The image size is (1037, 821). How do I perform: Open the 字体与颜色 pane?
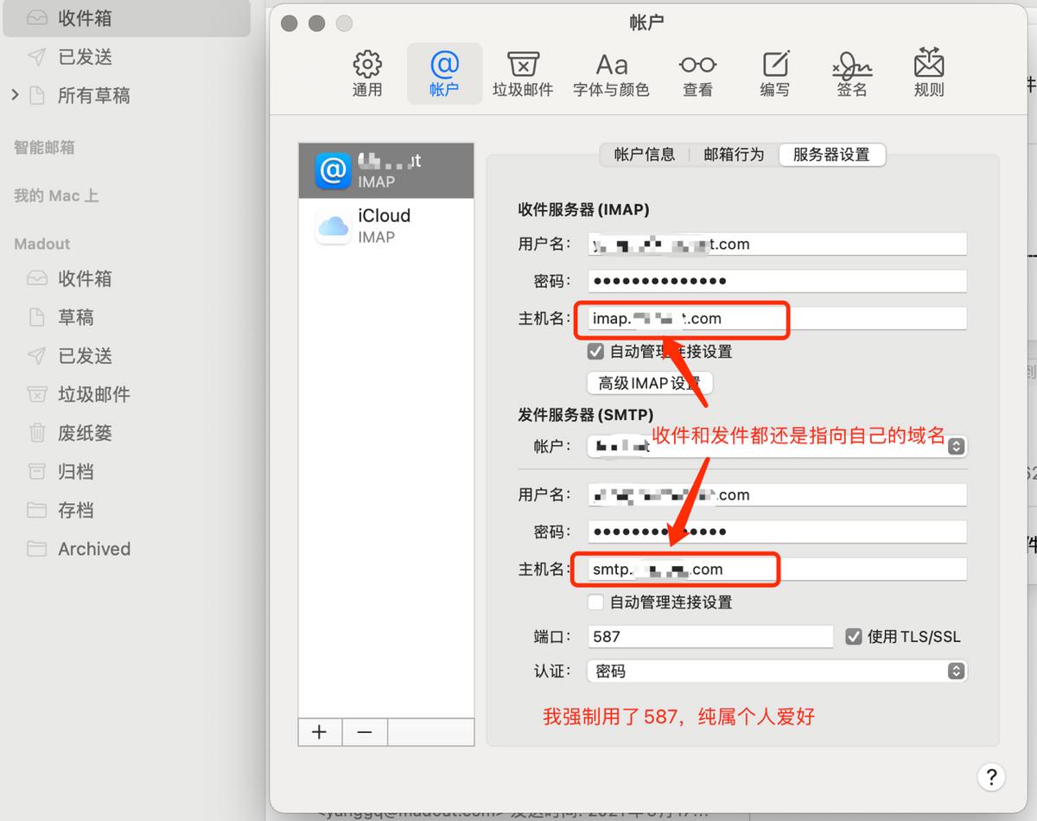click(611, 73)
